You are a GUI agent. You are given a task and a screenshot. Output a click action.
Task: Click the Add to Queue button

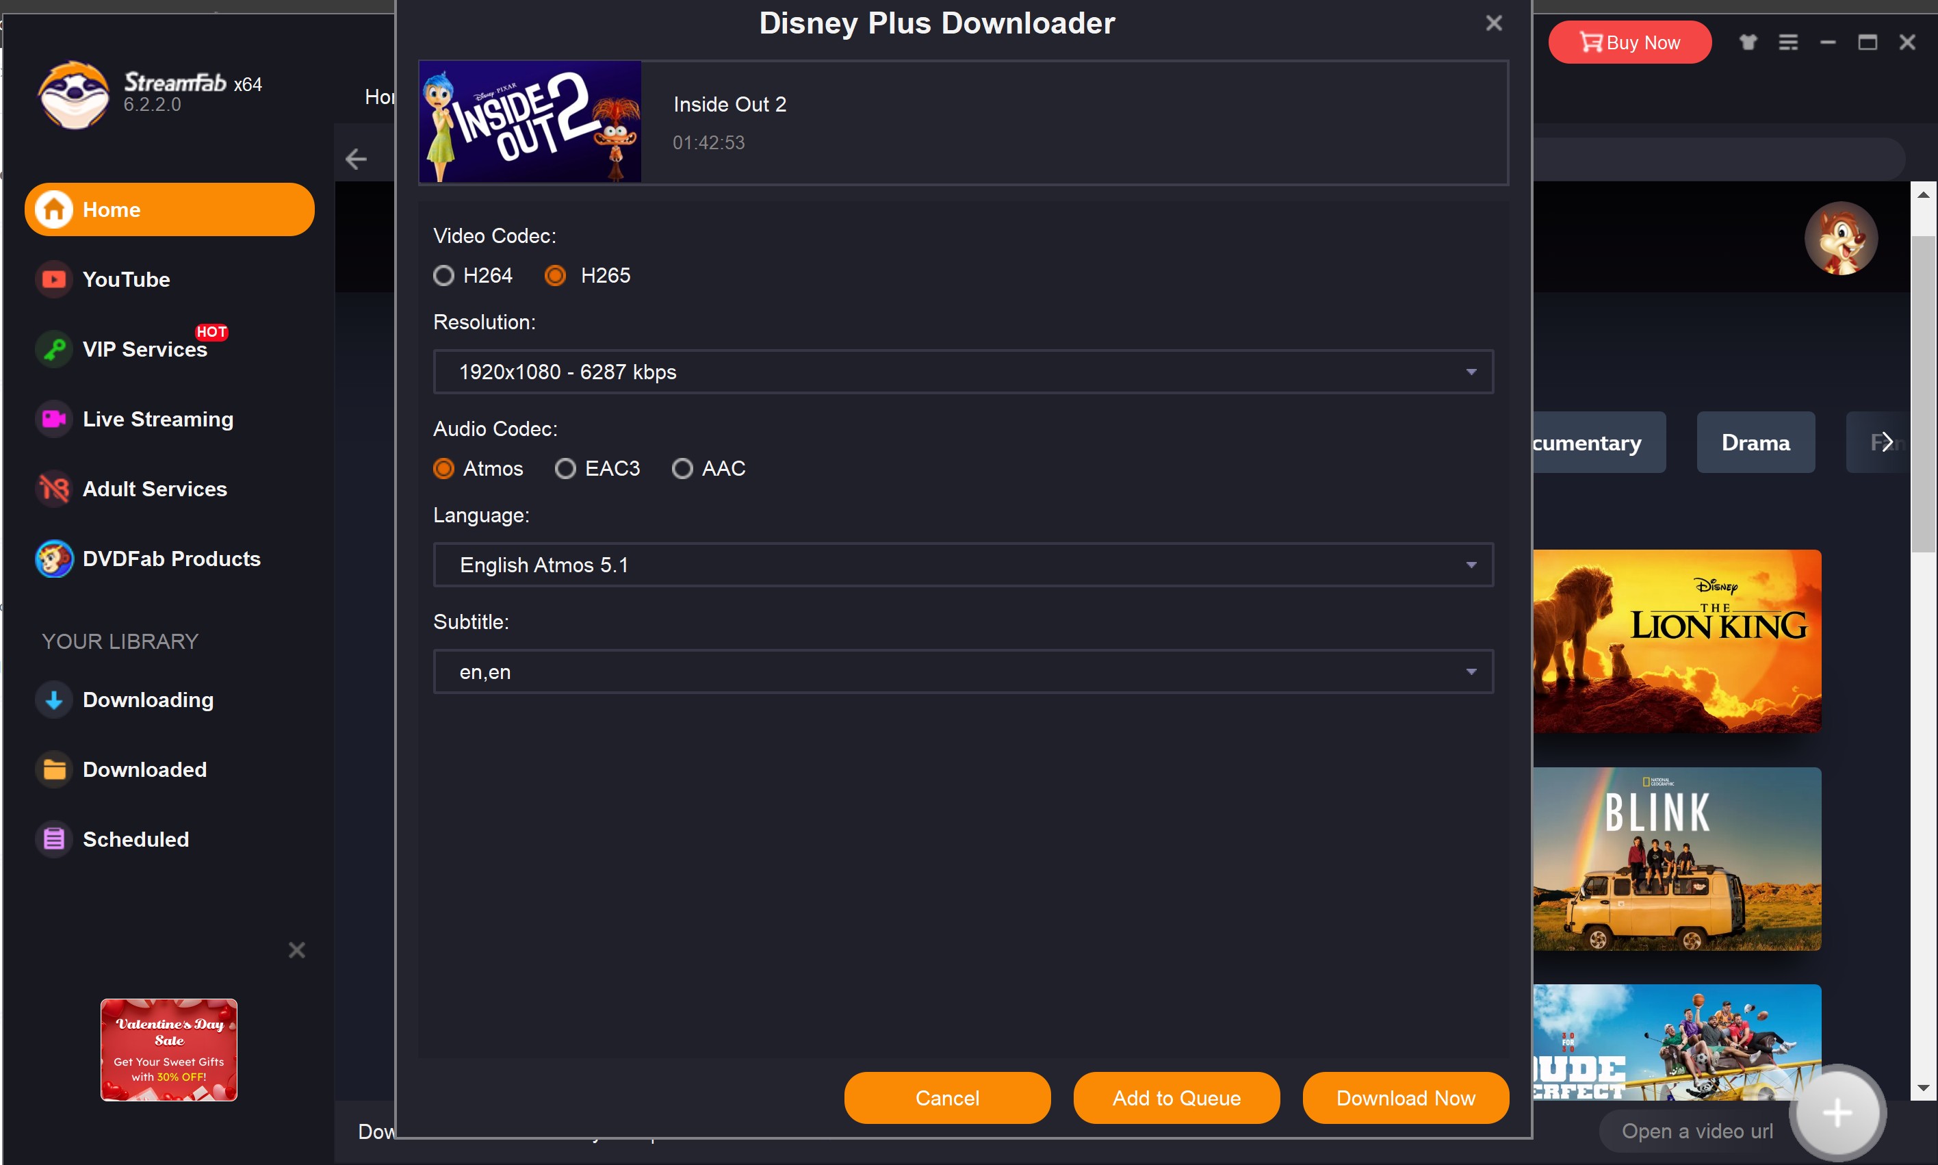click(x=1176, y=1099)
